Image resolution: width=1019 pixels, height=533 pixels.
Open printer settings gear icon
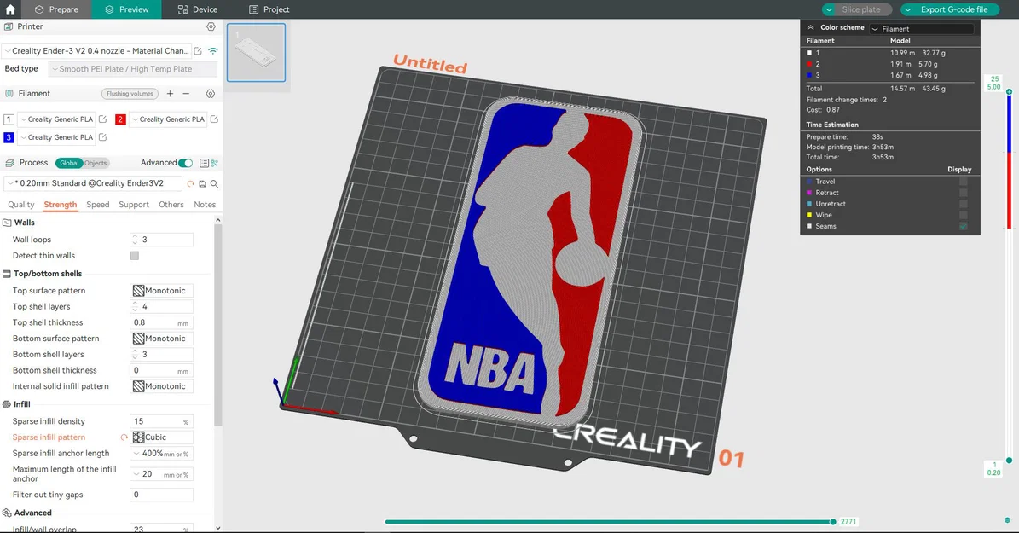pyautogui.click(x=211, y=26)
